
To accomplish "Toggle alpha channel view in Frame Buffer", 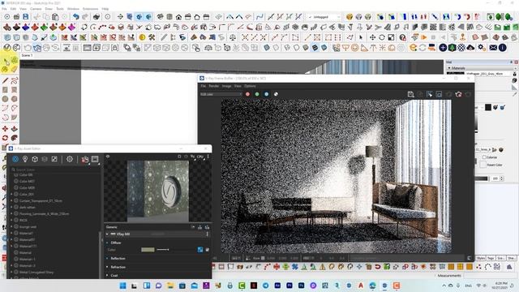I will click(276, 94).
